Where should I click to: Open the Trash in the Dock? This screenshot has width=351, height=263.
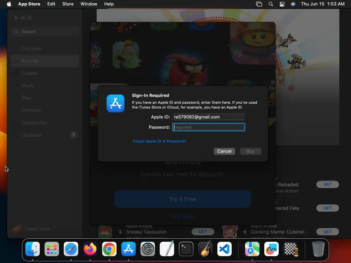point(318,249)
